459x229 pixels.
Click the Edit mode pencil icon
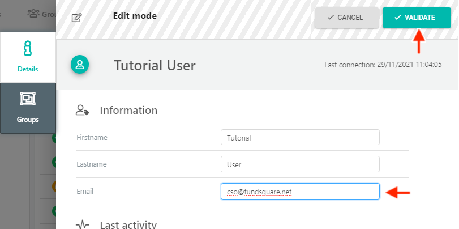point(77,18)
